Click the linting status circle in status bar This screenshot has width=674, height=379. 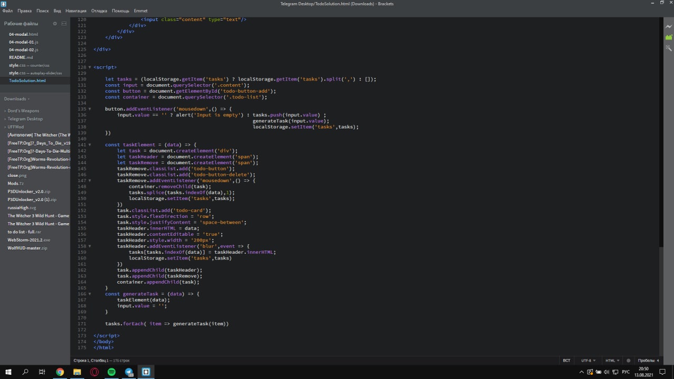pos(628,361)
